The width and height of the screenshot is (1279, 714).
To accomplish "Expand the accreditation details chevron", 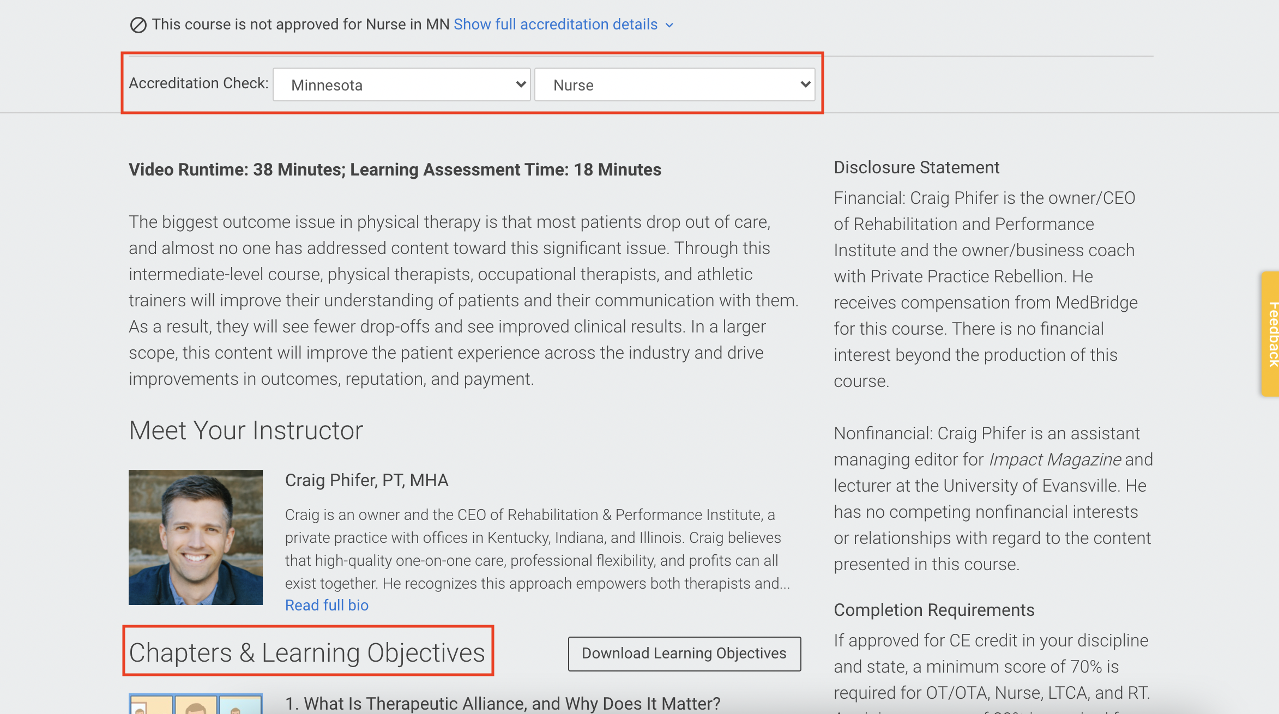I will [x=669, y=25].
